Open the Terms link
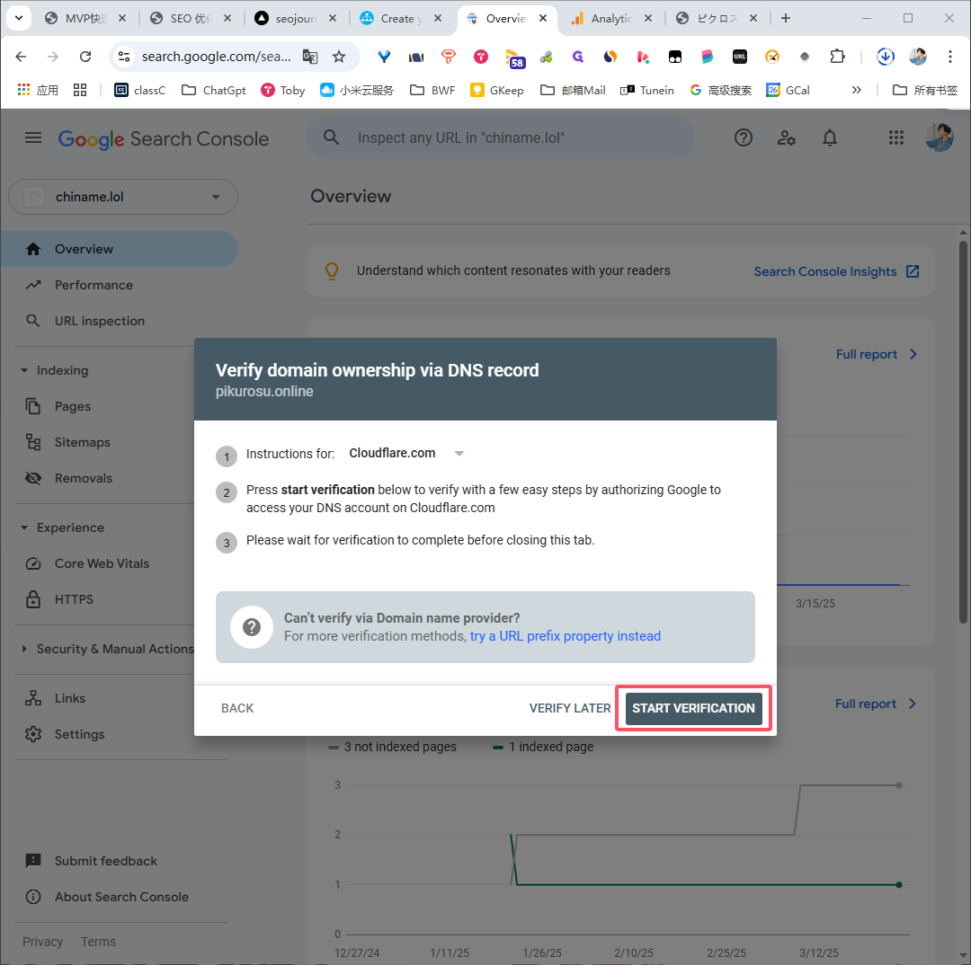Image resolution: width=971 pixels, height=965 pixels. (x=98, y=942)
